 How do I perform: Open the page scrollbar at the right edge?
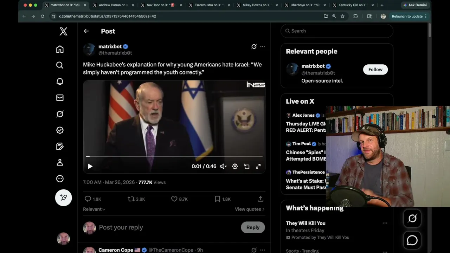(430, 30)
